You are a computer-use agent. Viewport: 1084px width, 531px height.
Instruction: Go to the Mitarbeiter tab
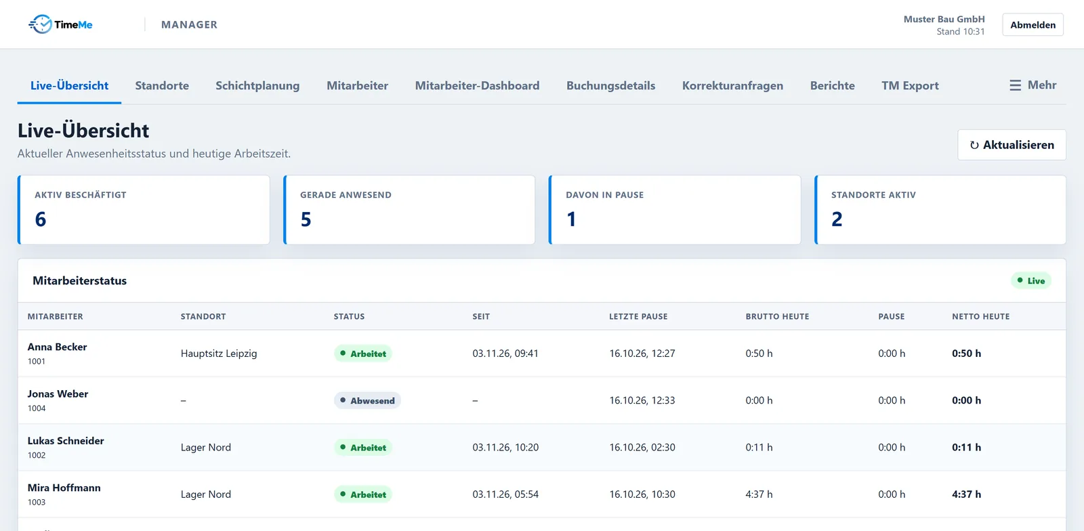357,86
